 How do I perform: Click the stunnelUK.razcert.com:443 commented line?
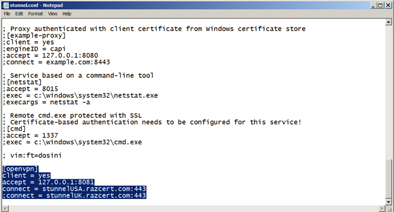(x=74, y=196)
